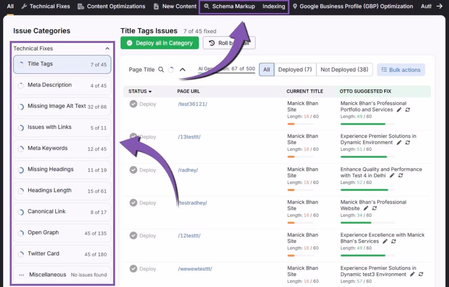Click right arrow to scroll top tabs
The width and height of the screenshot is (449, 287).
click(x=440, y=6)
